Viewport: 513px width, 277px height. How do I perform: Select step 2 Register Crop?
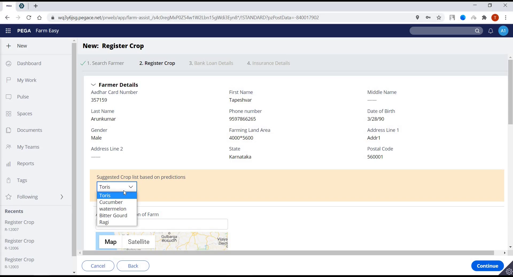(157, 63)
